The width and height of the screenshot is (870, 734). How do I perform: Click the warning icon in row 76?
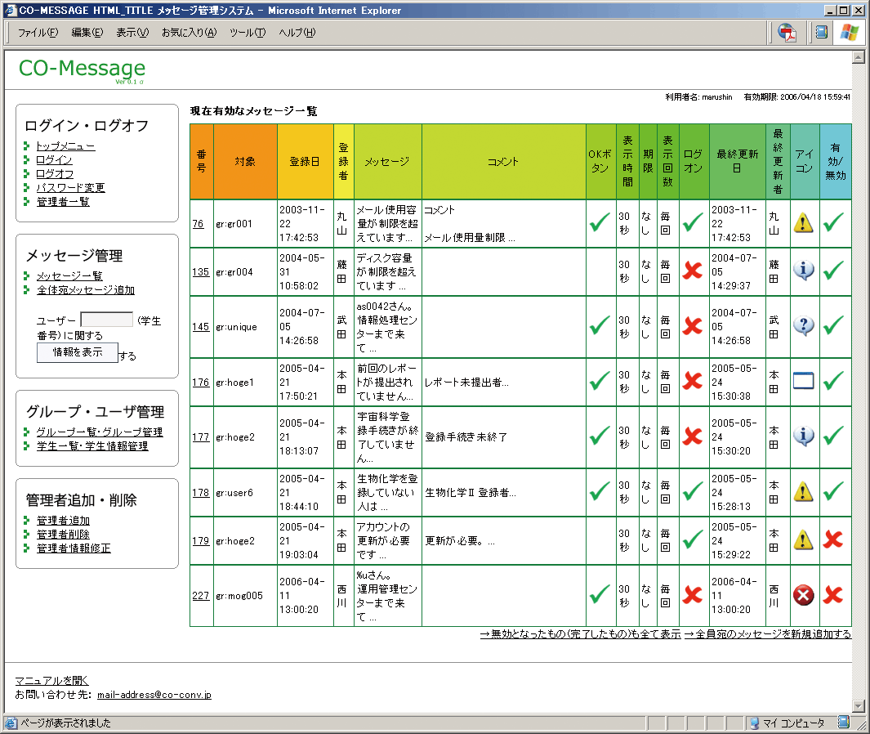[805, 223]
